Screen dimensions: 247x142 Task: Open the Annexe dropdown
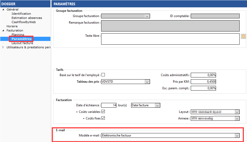coord(237,118)
